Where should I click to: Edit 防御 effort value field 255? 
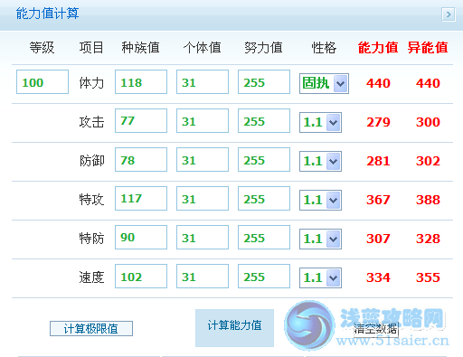coord(264,159)
